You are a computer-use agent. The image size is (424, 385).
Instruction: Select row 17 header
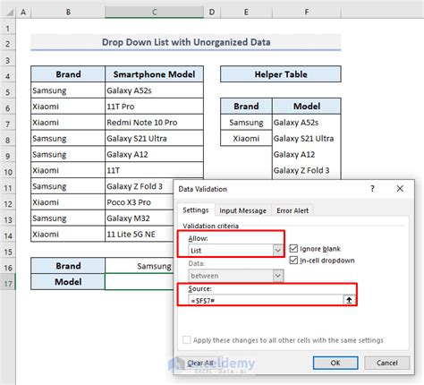(x=8, y=284)
